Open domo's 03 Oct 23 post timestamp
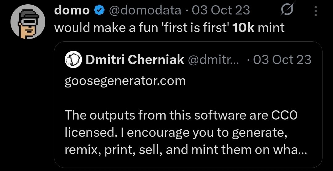This screenshot has width=333, height=171. [x=221, y=10]
